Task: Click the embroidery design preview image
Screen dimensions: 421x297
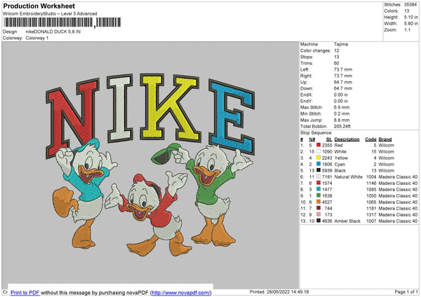Action: pos(150,165)
